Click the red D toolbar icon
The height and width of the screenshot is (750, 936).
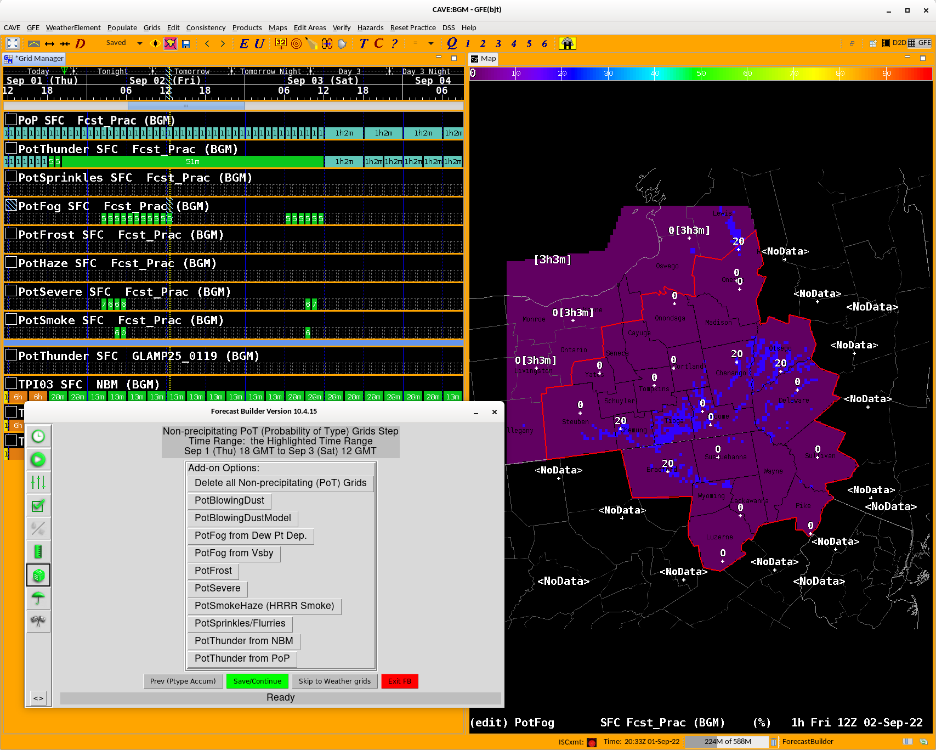[81, 43]
